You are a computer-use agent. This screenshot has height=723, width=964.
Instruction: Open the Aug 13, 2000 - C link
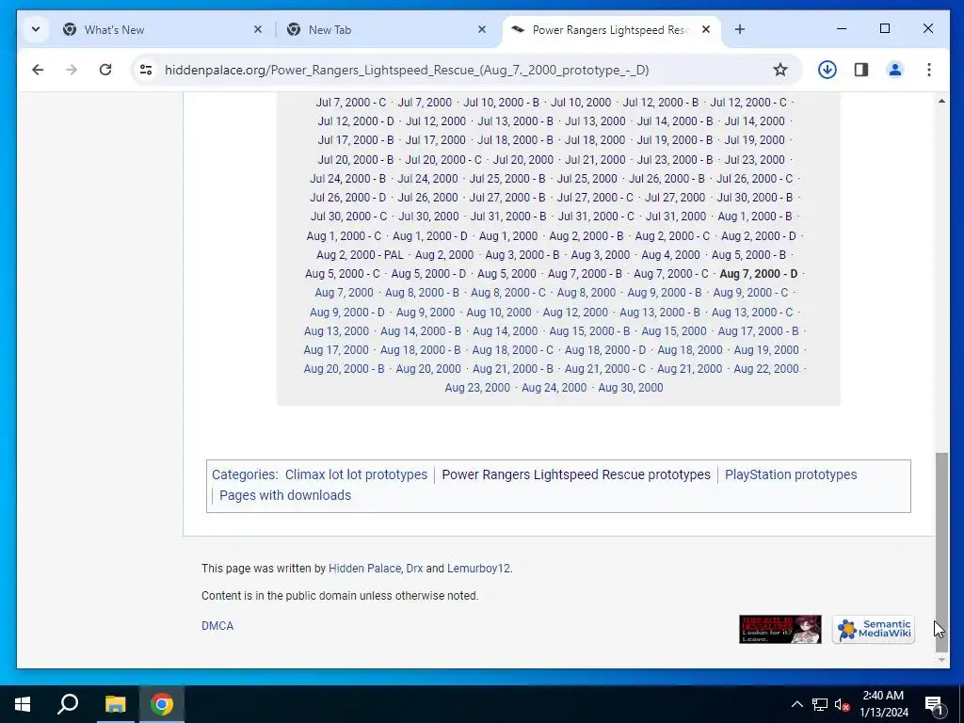pos(752,313)
